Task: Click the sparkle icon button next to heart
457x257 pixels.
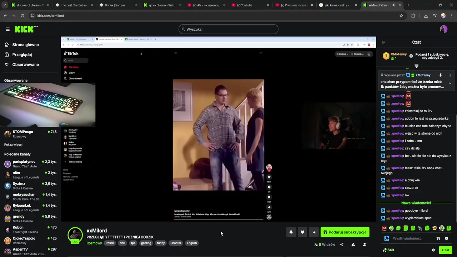Action: click(314, 232)
